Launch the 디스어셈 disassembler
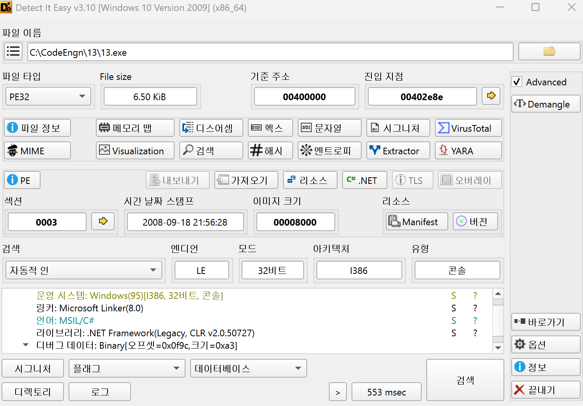This screenshot has height=406, width=583. [211, 128]
